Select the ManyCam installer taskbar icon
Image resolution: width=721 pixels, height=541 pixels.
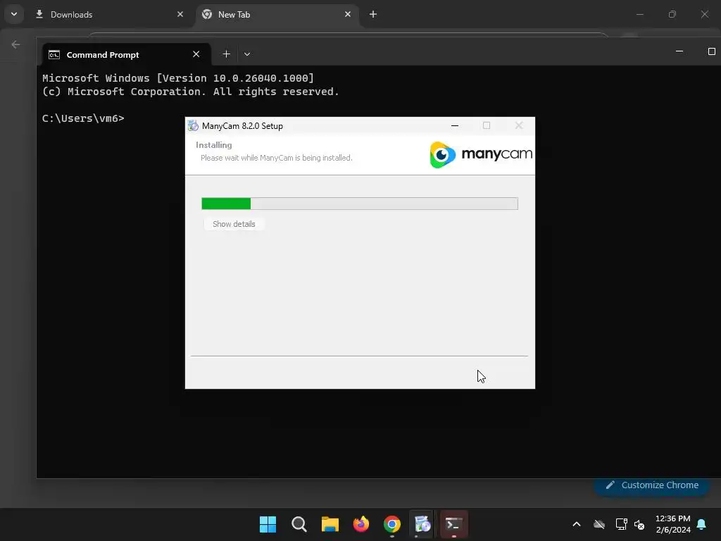tap(422, 524)
